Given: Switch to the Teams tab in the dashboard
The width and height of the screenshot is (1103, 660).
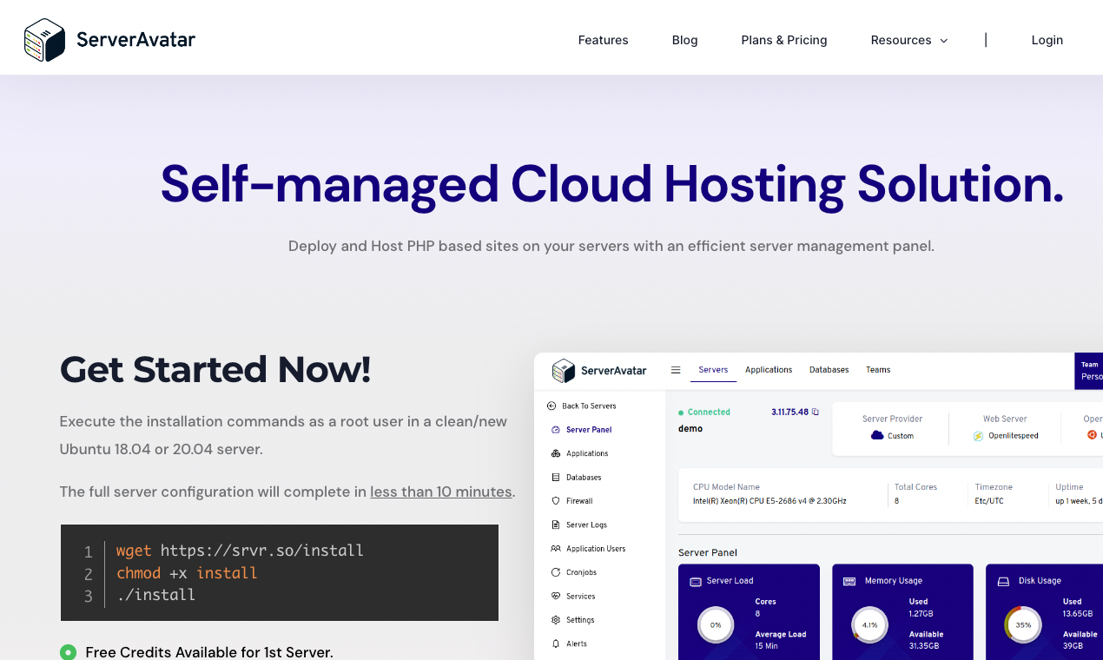Looking at the screenshot, I should (878, 370).
